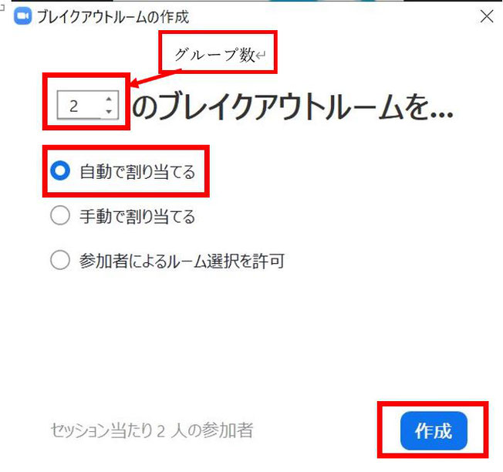The image size is (503, 472).
Task: Close the breakout room creation dialog
Action: point(487,16)
